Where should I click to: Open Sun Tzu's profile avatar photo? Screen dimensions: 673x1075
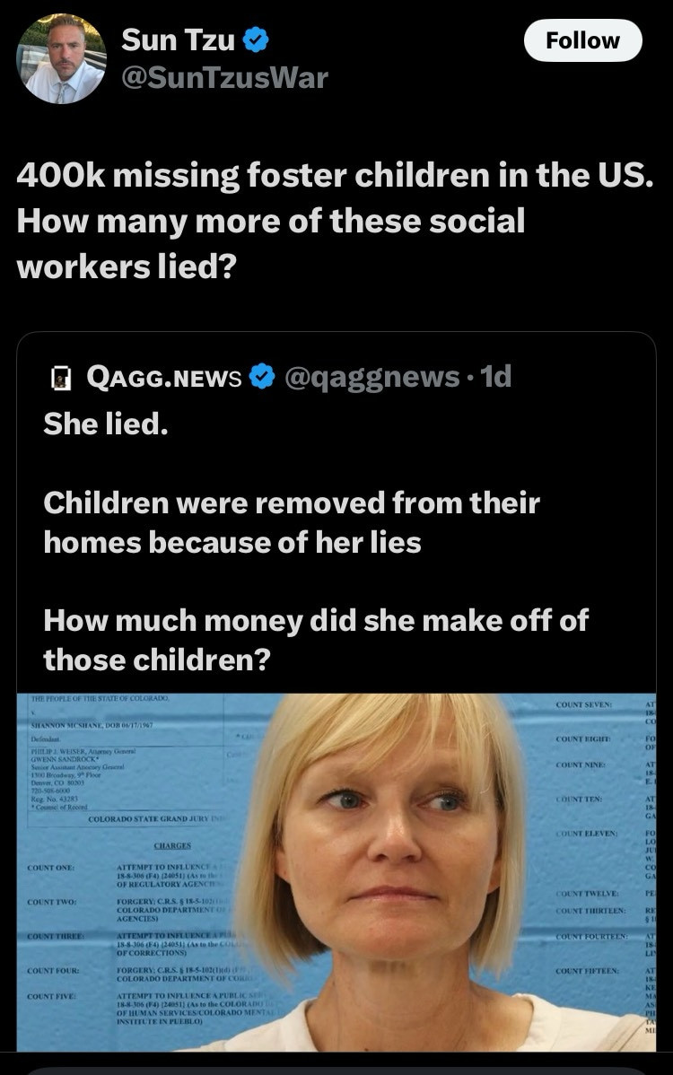coord(61,58)
